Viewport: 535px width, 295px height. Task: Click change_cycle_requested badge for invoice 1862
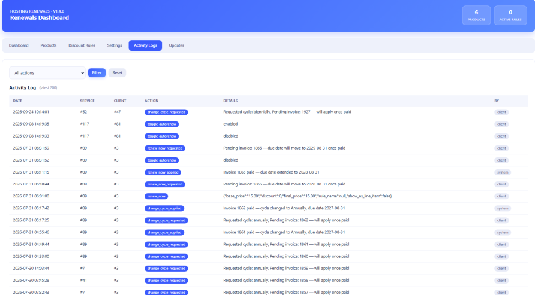(x=166, y=220)
